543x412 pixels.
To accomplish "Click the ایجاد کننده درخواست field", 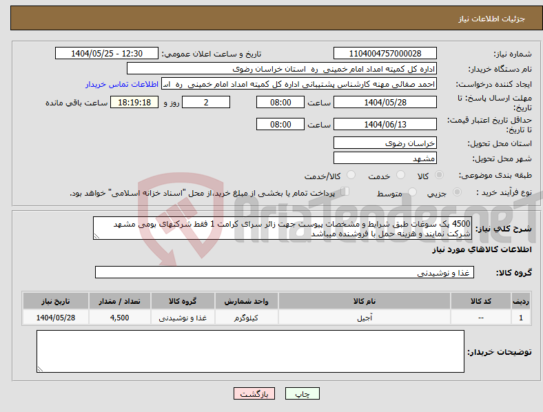I will click(x=299, y=84).
